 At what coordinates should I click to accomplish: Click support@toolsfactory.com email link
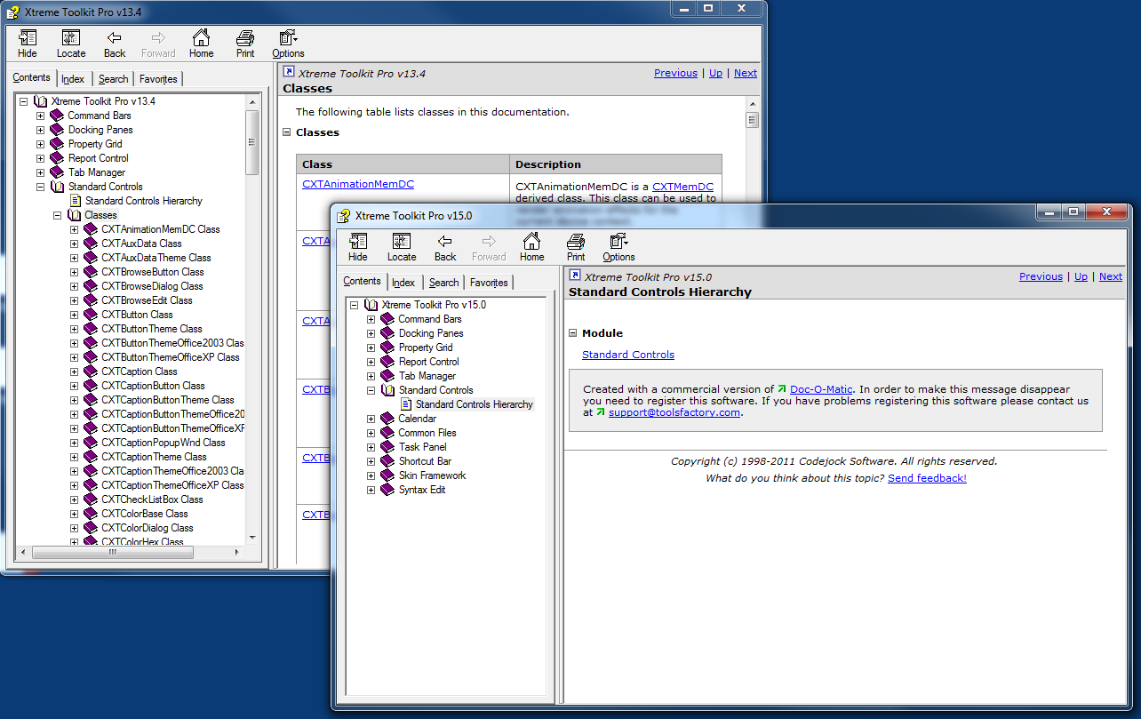674,412
